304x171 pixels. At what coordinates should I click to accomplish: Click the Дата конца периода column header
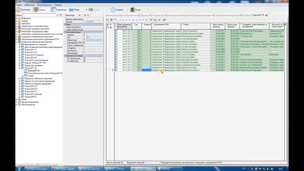(232, 26)
